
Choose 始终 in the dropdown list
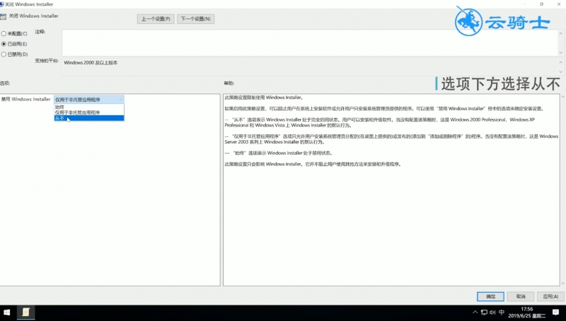click(89, 107)
